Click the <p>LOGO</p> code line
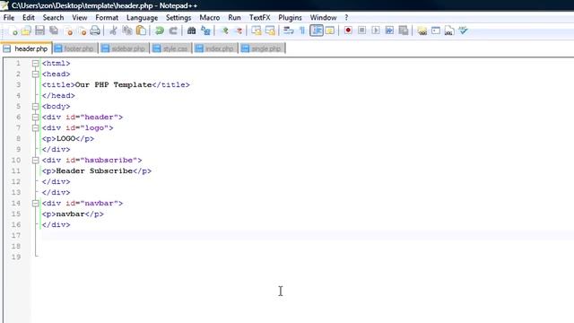The height and width of the screenshot is (323, 574). (68, 139)
